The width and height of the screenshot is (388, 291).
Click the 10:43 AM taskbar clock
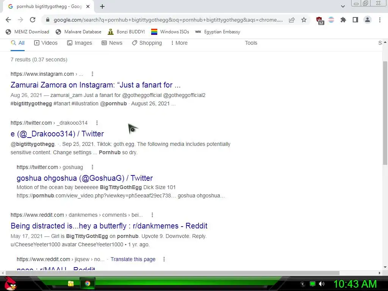(x=355, y=284)
